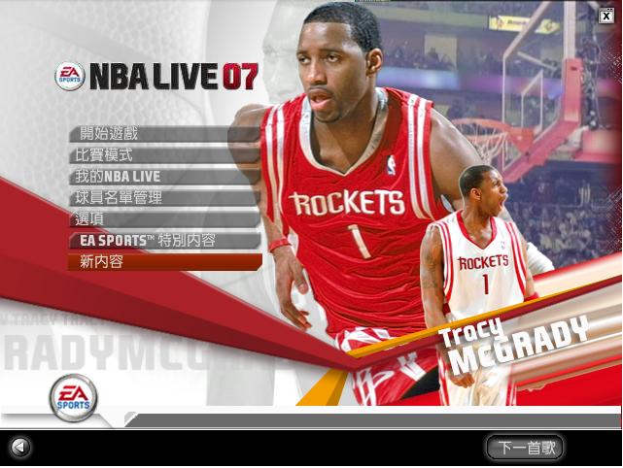Click the 下一首歌 next song button
Screen dimensions: 623x468
tap(525, 448)
